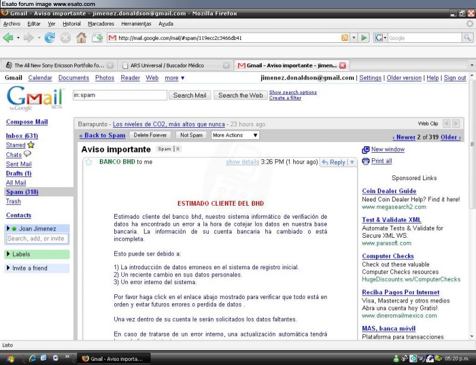The image size is (476, 365).
Task: Open the Marcadores menu
Action: pyautogui.click(x=101, y=24)
